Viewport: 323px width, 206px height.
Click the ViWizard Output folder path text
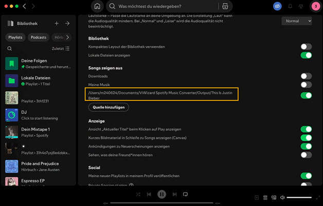[160, 95]
